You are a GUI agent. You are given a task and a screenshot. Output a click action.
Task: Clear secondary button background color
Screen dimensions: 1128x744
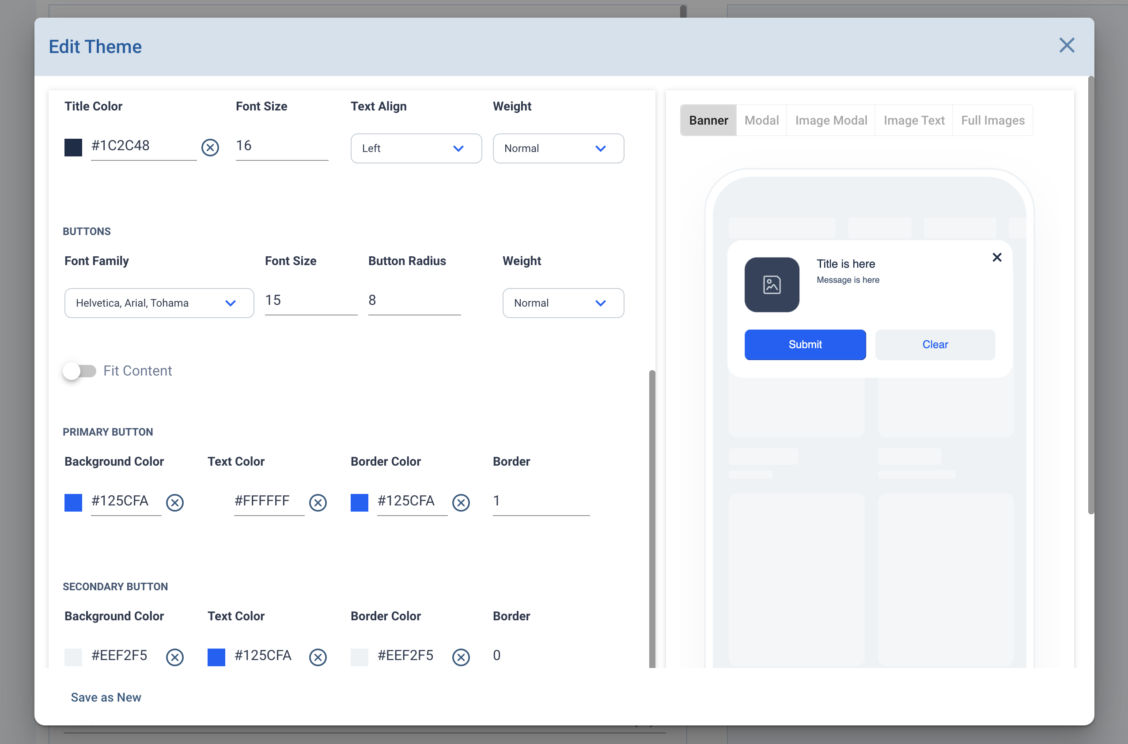[174, 657]
